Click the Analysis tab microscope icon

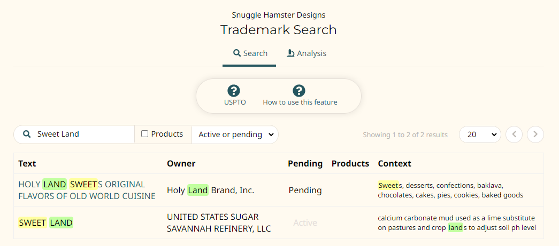click(x=290, y=53)
